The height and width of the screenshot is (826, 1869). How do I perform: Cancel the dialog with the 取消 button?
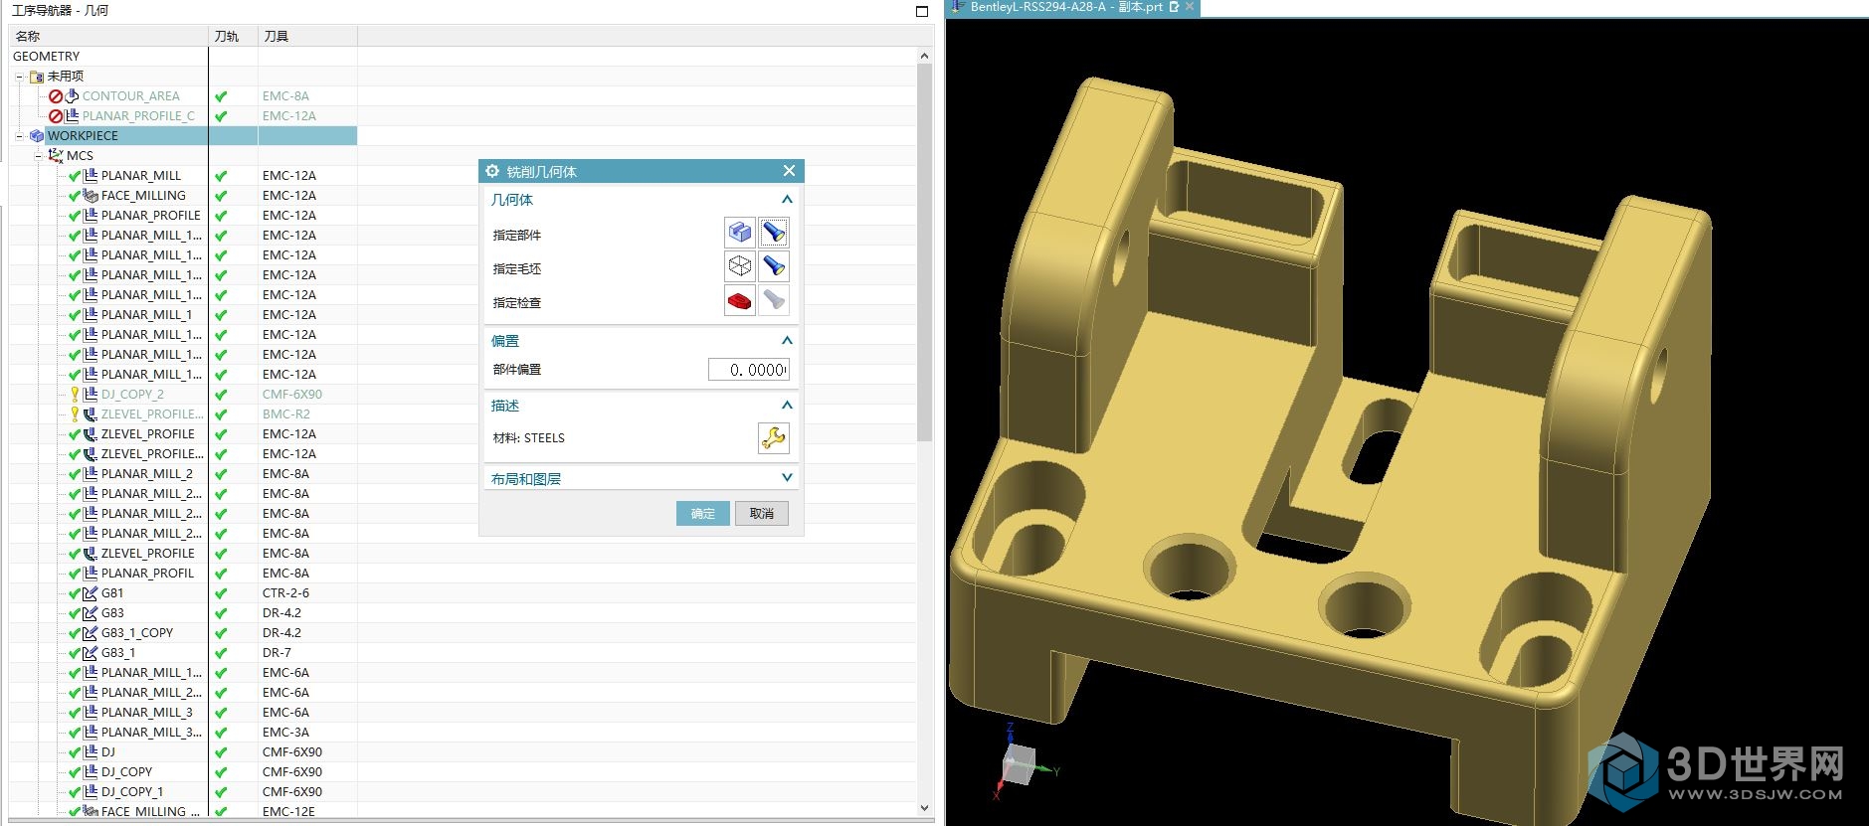pyautogui.click(x=762, y=513)
